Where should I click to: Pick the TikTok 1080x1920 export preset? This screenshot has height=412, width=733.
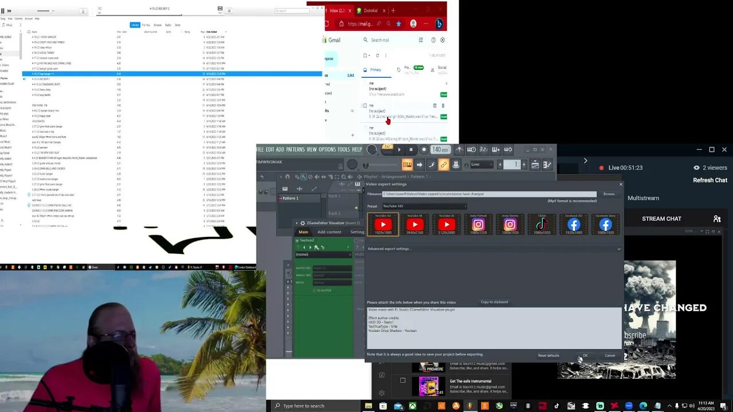542,224
